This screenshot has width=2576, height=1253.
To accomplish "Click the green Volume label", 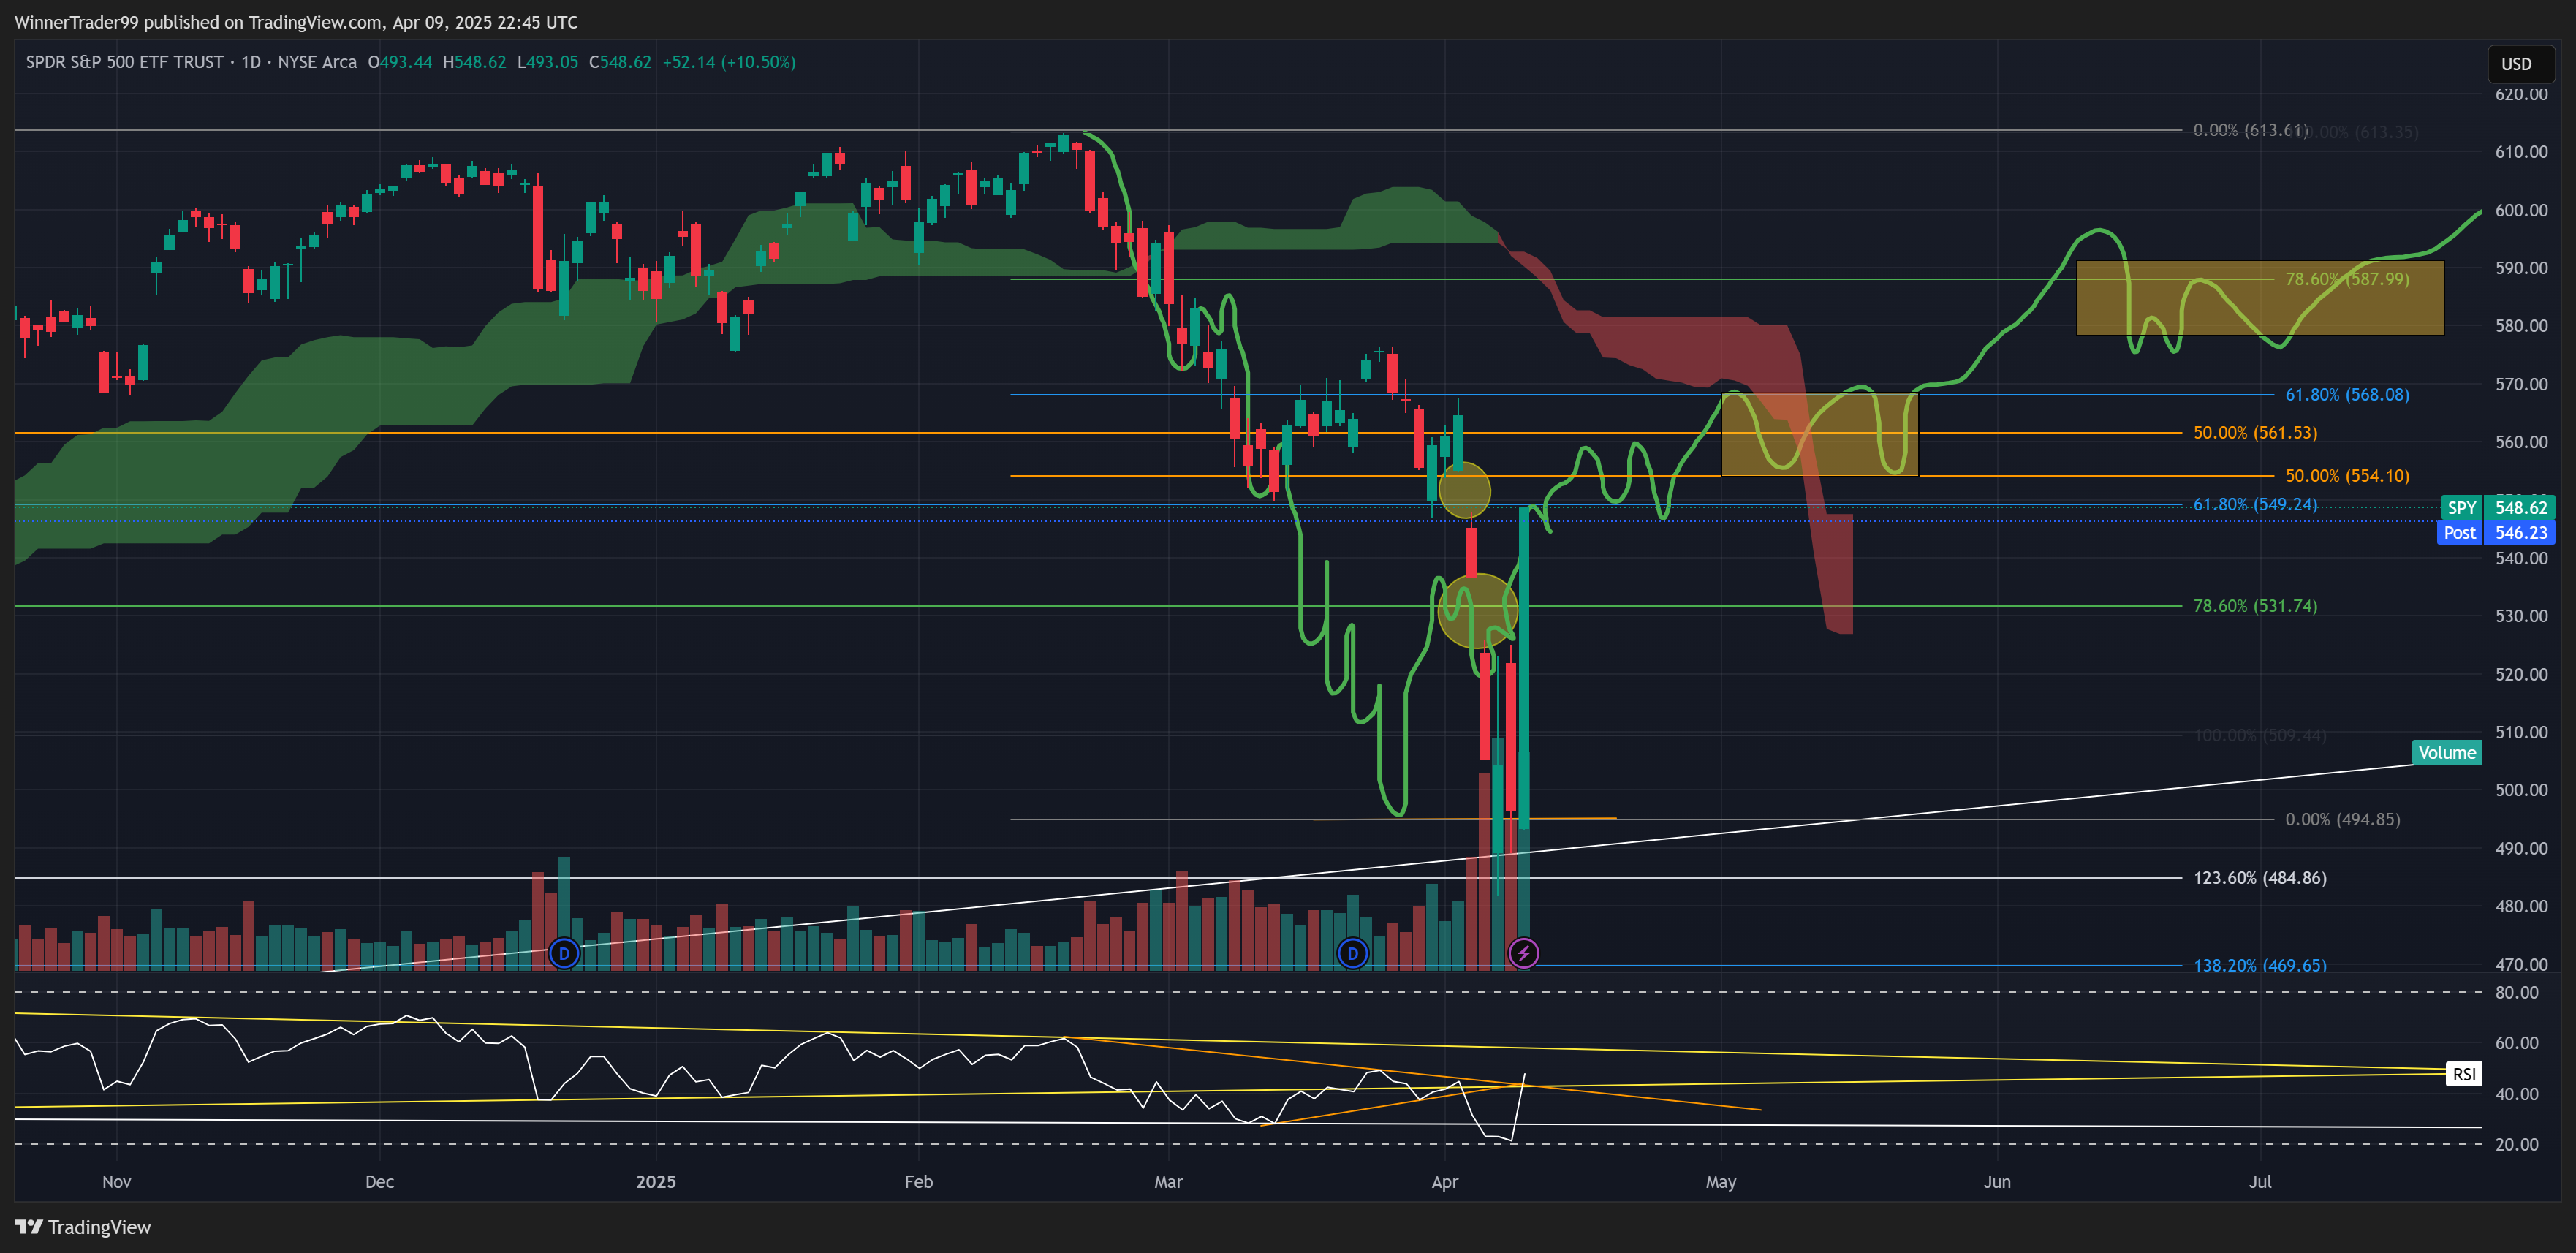I will 2447,752.
